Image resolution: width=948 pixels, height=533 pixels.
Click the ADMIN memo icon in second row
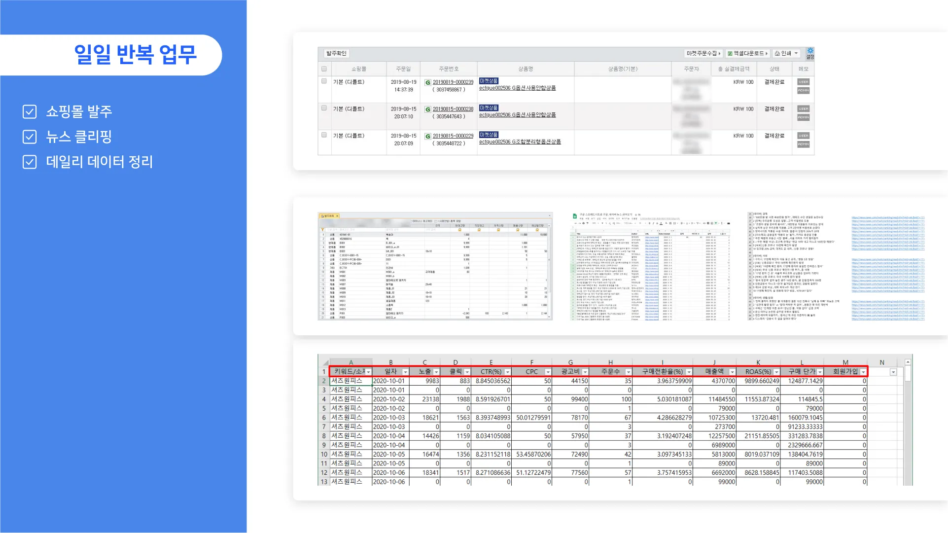coord(803,117)
